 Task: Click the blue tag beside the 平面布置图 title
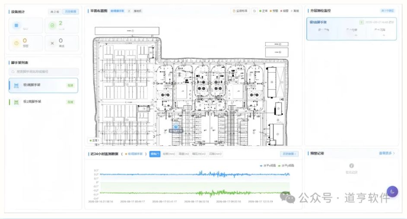pos(118,11)
